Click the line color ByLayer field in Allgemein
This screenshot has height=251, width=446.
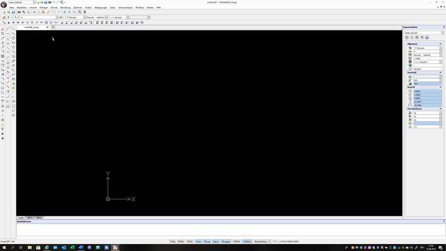pyautogui.click(x=428, y=48)
